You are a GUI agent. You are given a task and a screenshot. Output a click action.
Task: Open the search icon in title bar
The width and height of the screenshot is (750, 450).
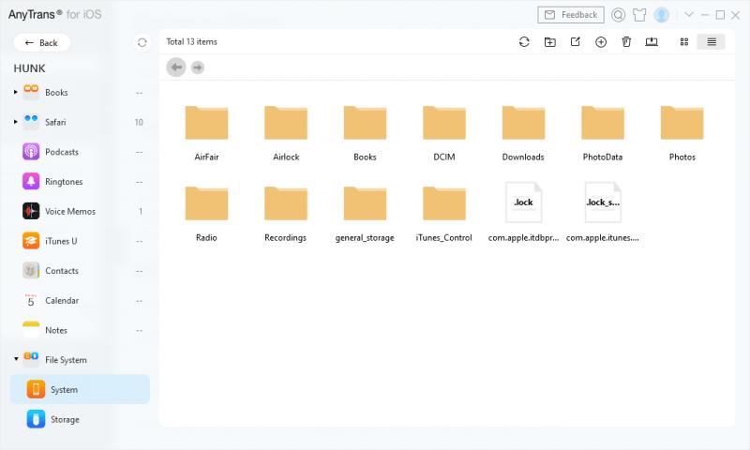click(618, 15)
